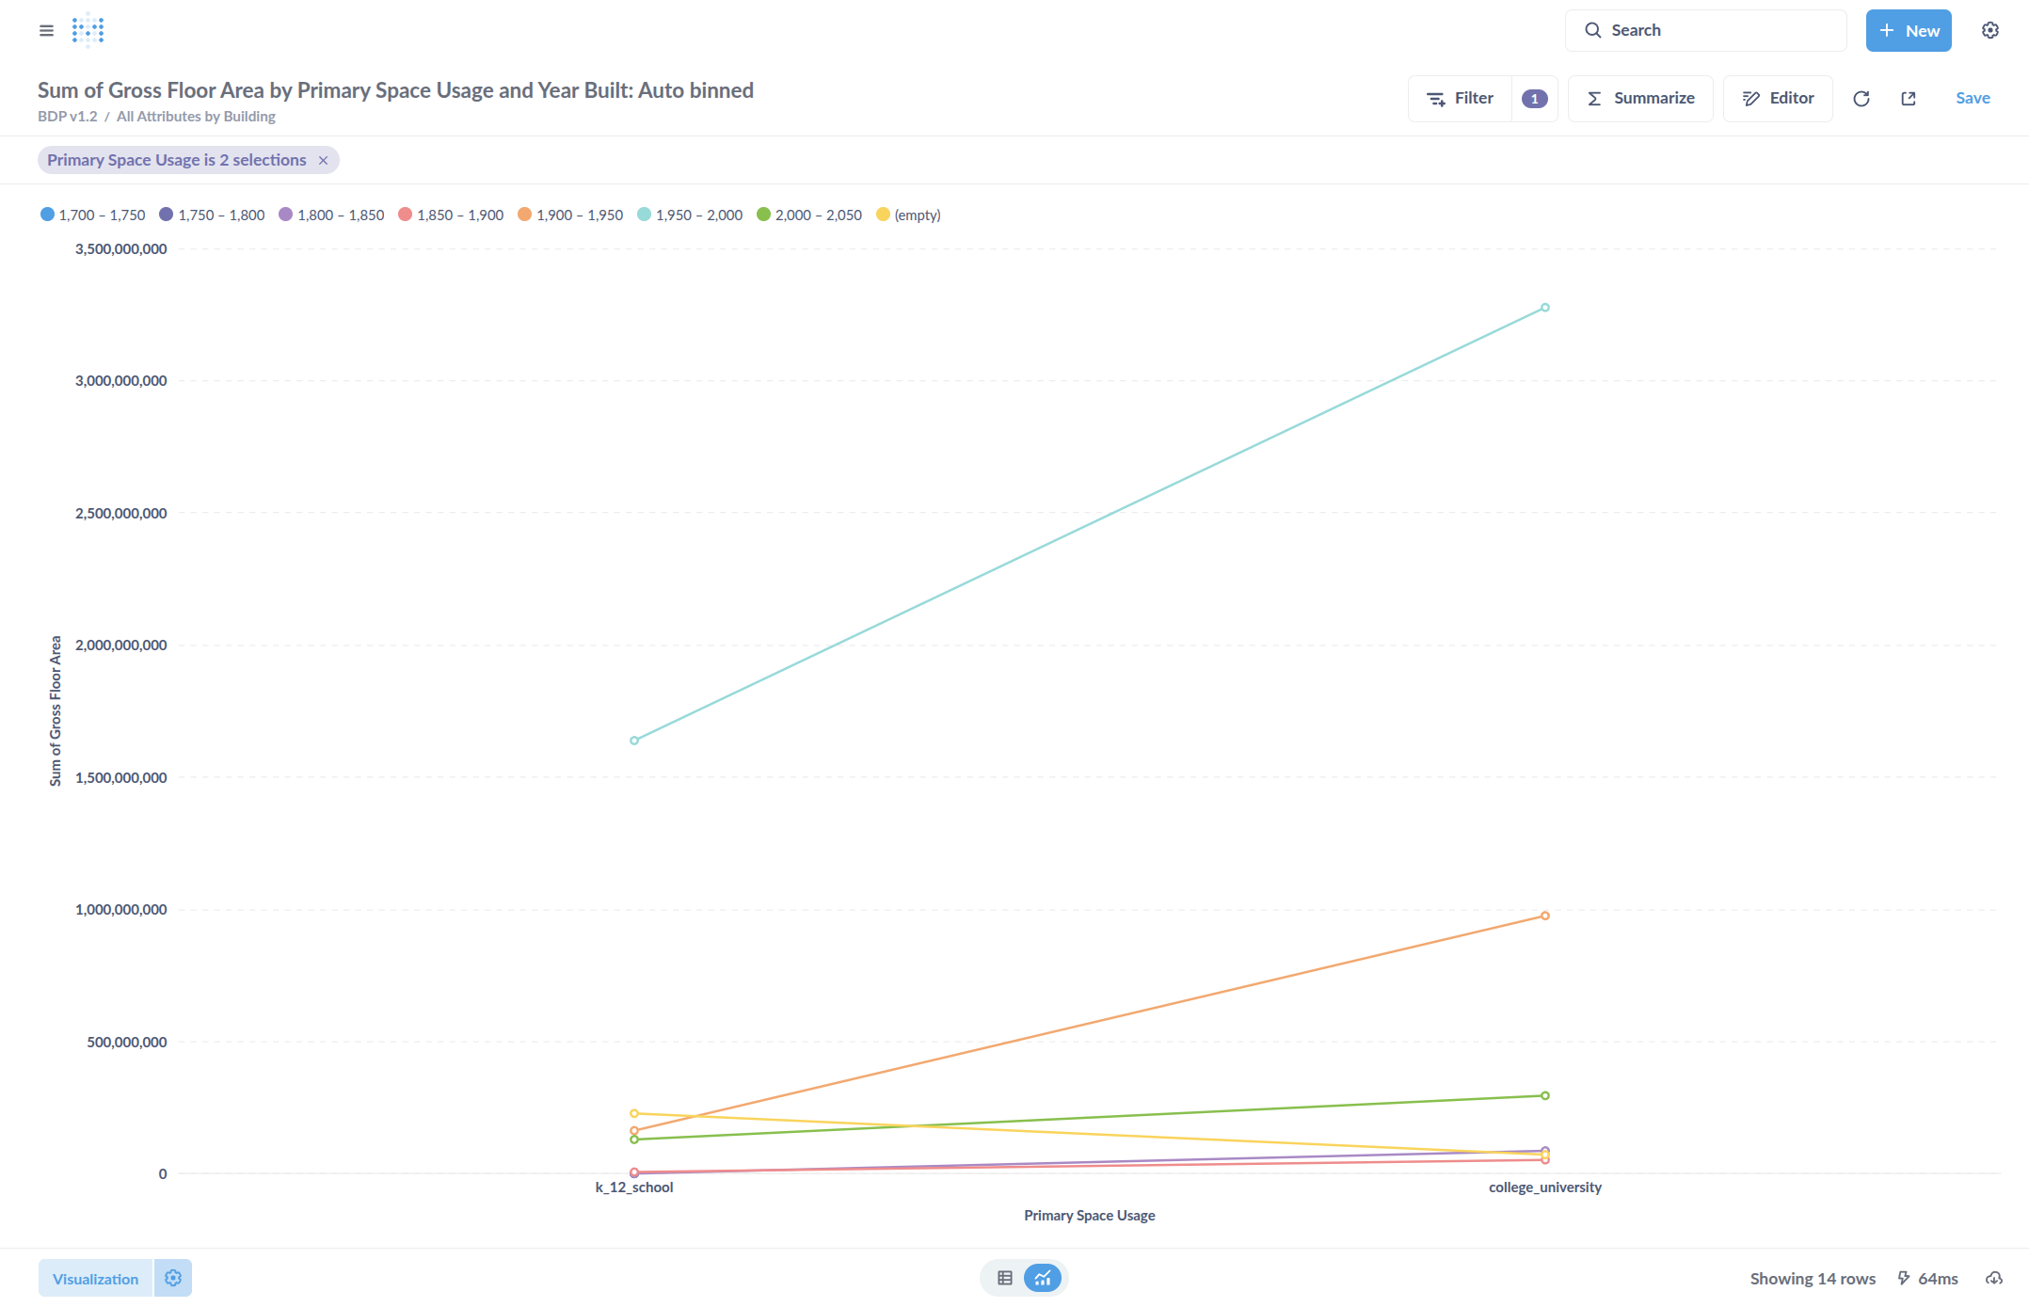2029x1307 pixels.
Task: Remove the Primary Space Usage filter
Action: (323, 160)
